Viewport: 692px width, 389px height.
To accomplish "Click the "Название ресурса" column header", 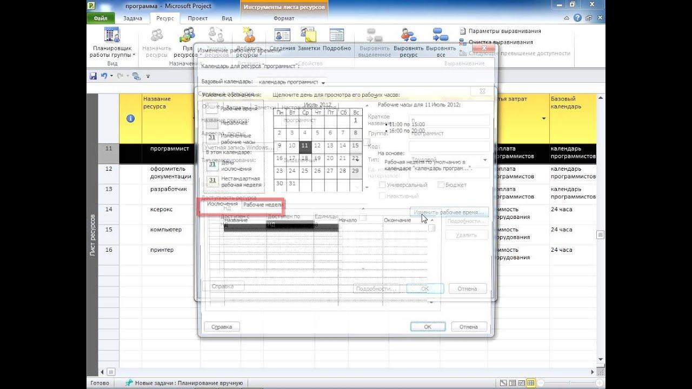I will 169,118.
